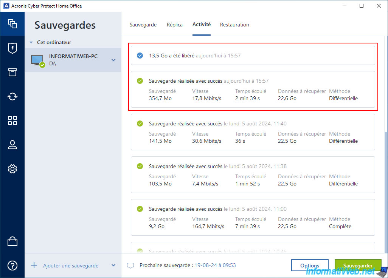Click the '103,5 Mo' saved value
The image size is (388, 278).
[x=160, y=184]
